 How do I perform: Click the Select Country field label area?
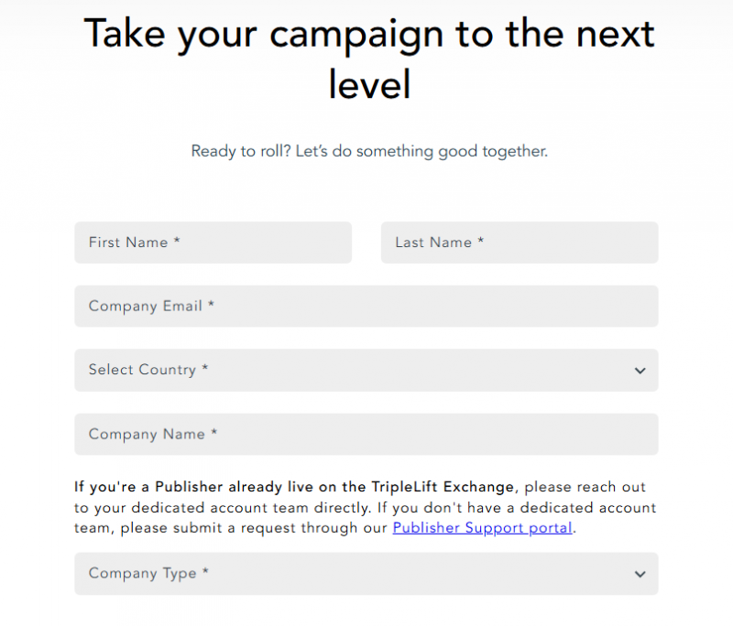(148, 370)
